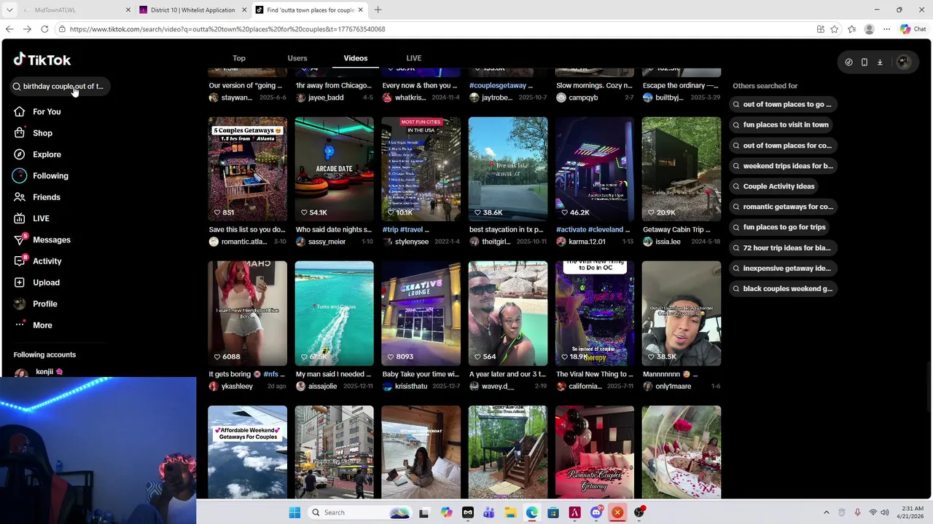Click the #activate #cleveland video caption
Viewport: 933px width, 524px height.
(593, 229)
